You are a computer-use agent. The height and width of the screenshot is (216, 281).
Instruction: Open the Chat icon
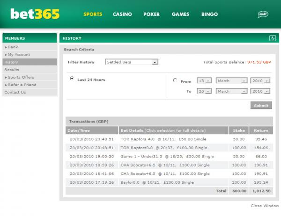pos(263,14)
